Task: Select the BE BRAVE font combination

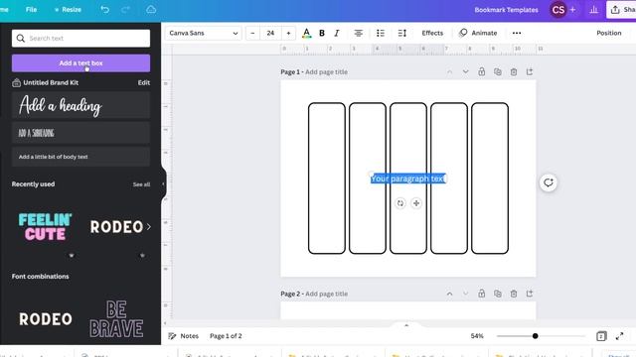Action: pyautogui.click(x=116, y=319)
